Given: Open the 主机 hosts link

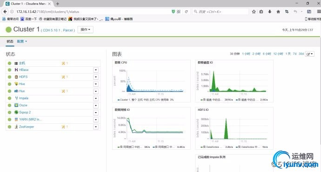Looking at the screenshot, I should pos(22,63).
